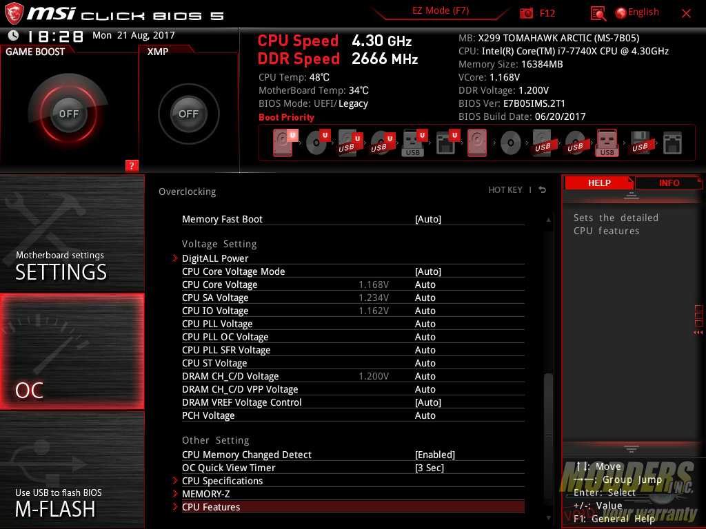
Task: Toggle the GAME BOOST knob
Action: (68, 114)
